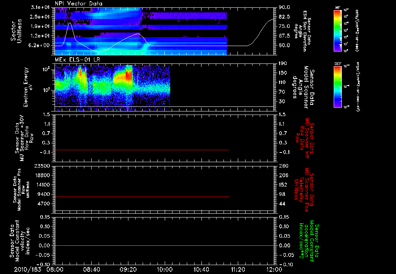The height and width of the screenshot is (274, 396).
Task: Click the red MU Scanner +30V trace
Action: pos(142,150)
